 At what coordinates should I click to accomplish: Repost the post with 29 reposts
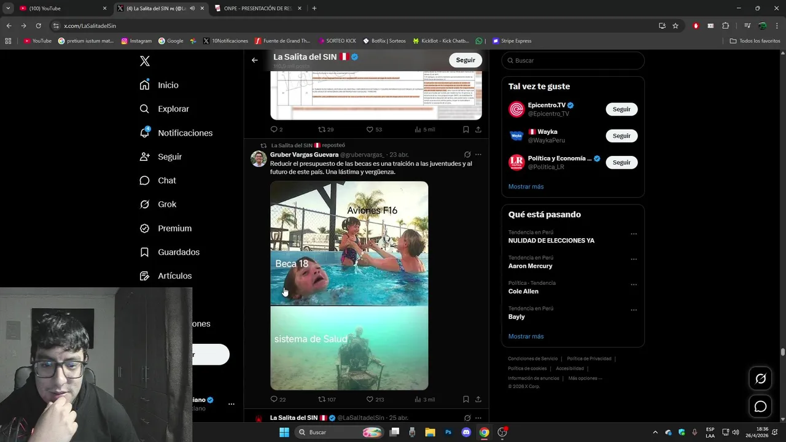click(x=325, y=130)
